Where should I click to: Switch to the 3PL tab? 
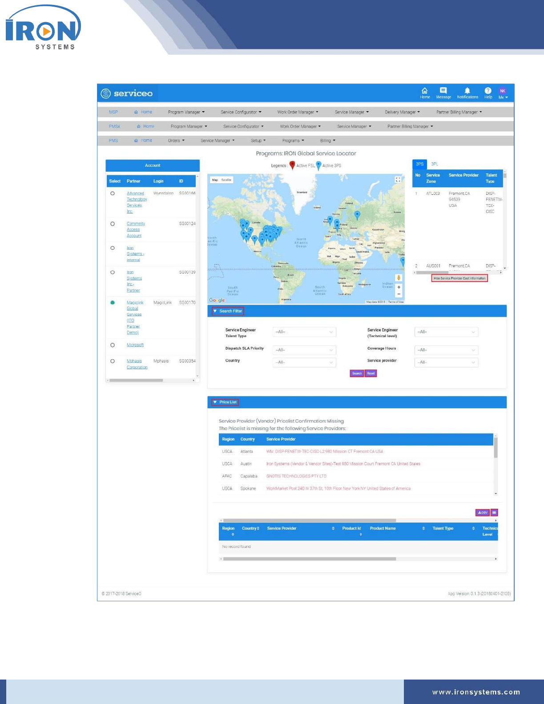coord(435,164)
